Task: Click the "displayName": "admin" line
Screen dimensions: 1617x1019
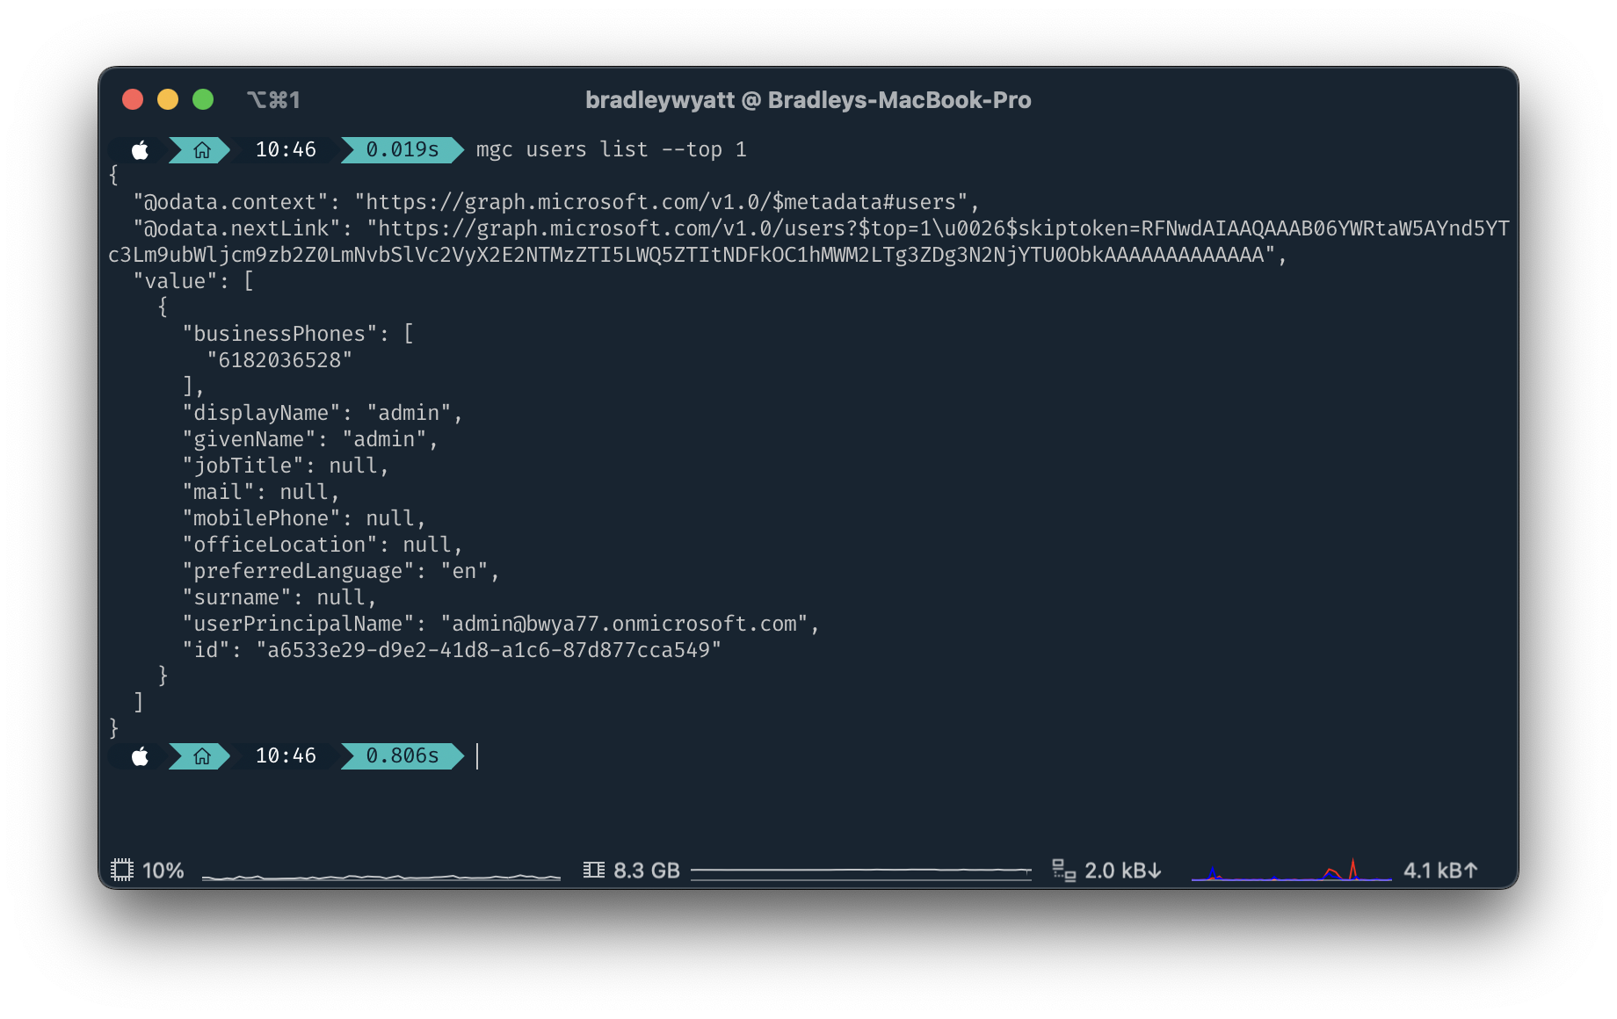Action: (323, 414)
